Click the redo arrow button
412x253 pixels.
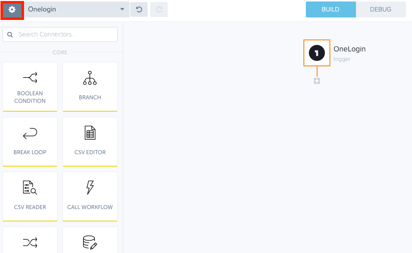(x=159, y=9)
